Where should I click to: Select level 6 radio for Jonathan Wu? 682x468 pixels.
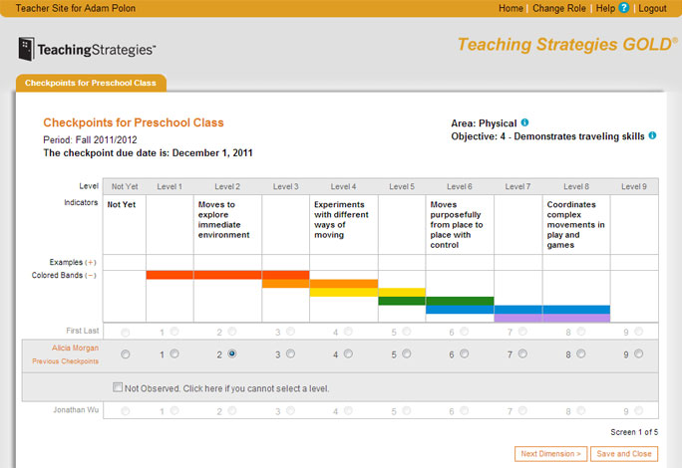[x=465, y=410]
